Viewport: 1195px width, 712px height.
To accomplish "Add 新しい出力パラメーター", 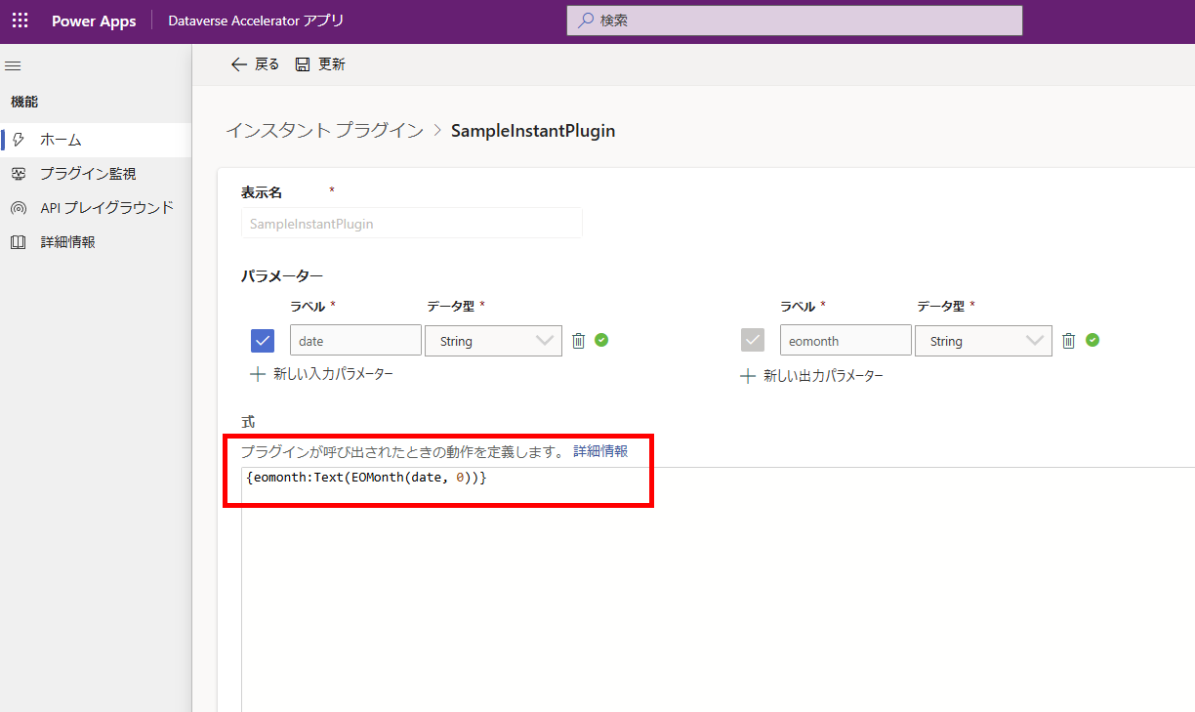I will tap(812, 376).
